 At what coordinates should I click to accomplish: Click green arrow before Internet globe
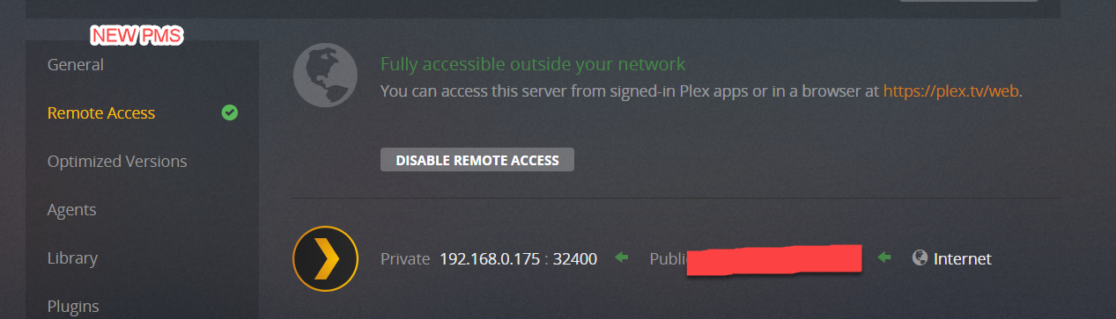point(885,258)
